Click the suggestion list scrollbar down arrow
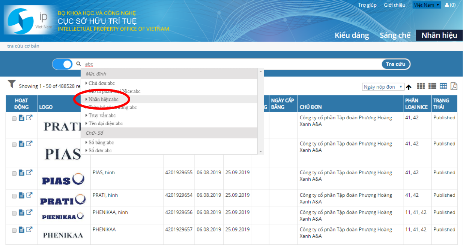 point(261,151)
